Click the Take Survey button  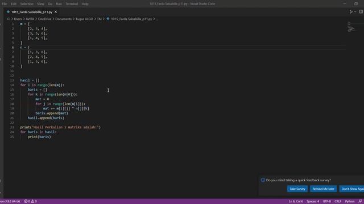click(297, 189)
